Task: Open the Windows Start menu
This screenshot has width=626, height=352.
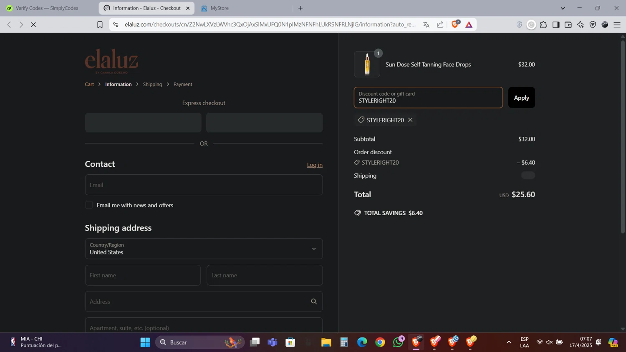Action: 145,342
